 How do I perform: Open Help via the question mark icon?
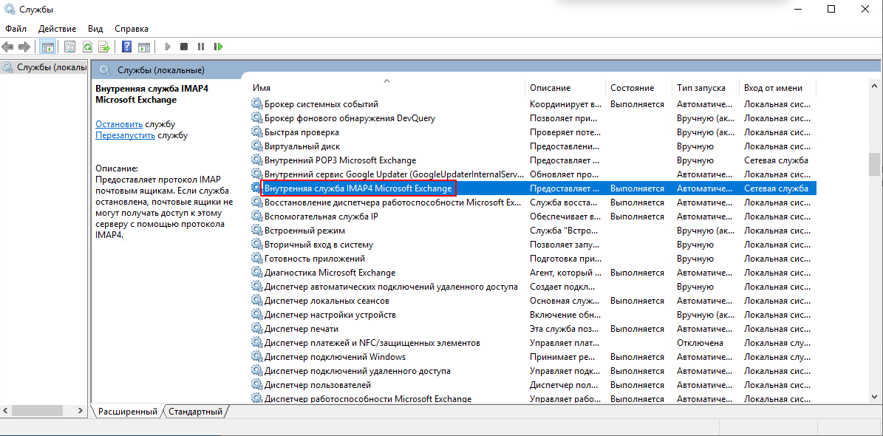(x=126, y=46)
